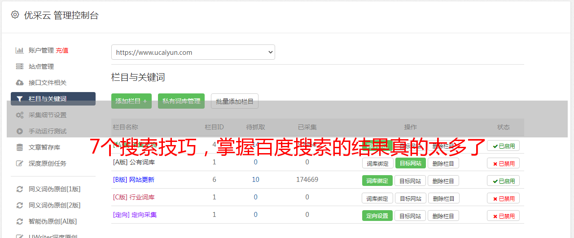Click 删除栏目 for [定向] 定向采集
This screenshot has width=574, height=238.
pos(443,216)
